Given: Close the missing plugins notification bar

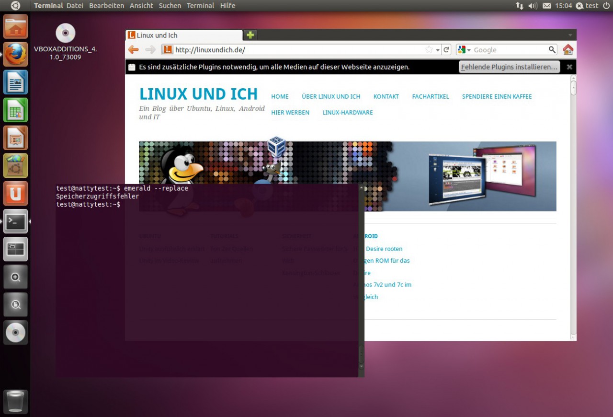Looking at the screenshot, I should click(x=569, y=67).
